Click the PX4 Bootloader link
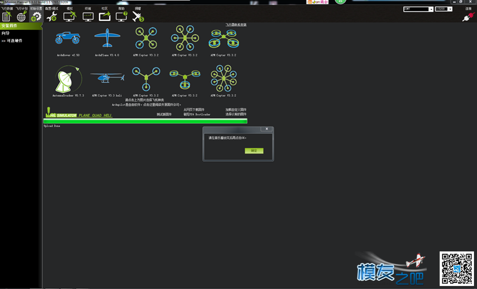The height and width of the screenshot is (289, 477). (197, 115)
